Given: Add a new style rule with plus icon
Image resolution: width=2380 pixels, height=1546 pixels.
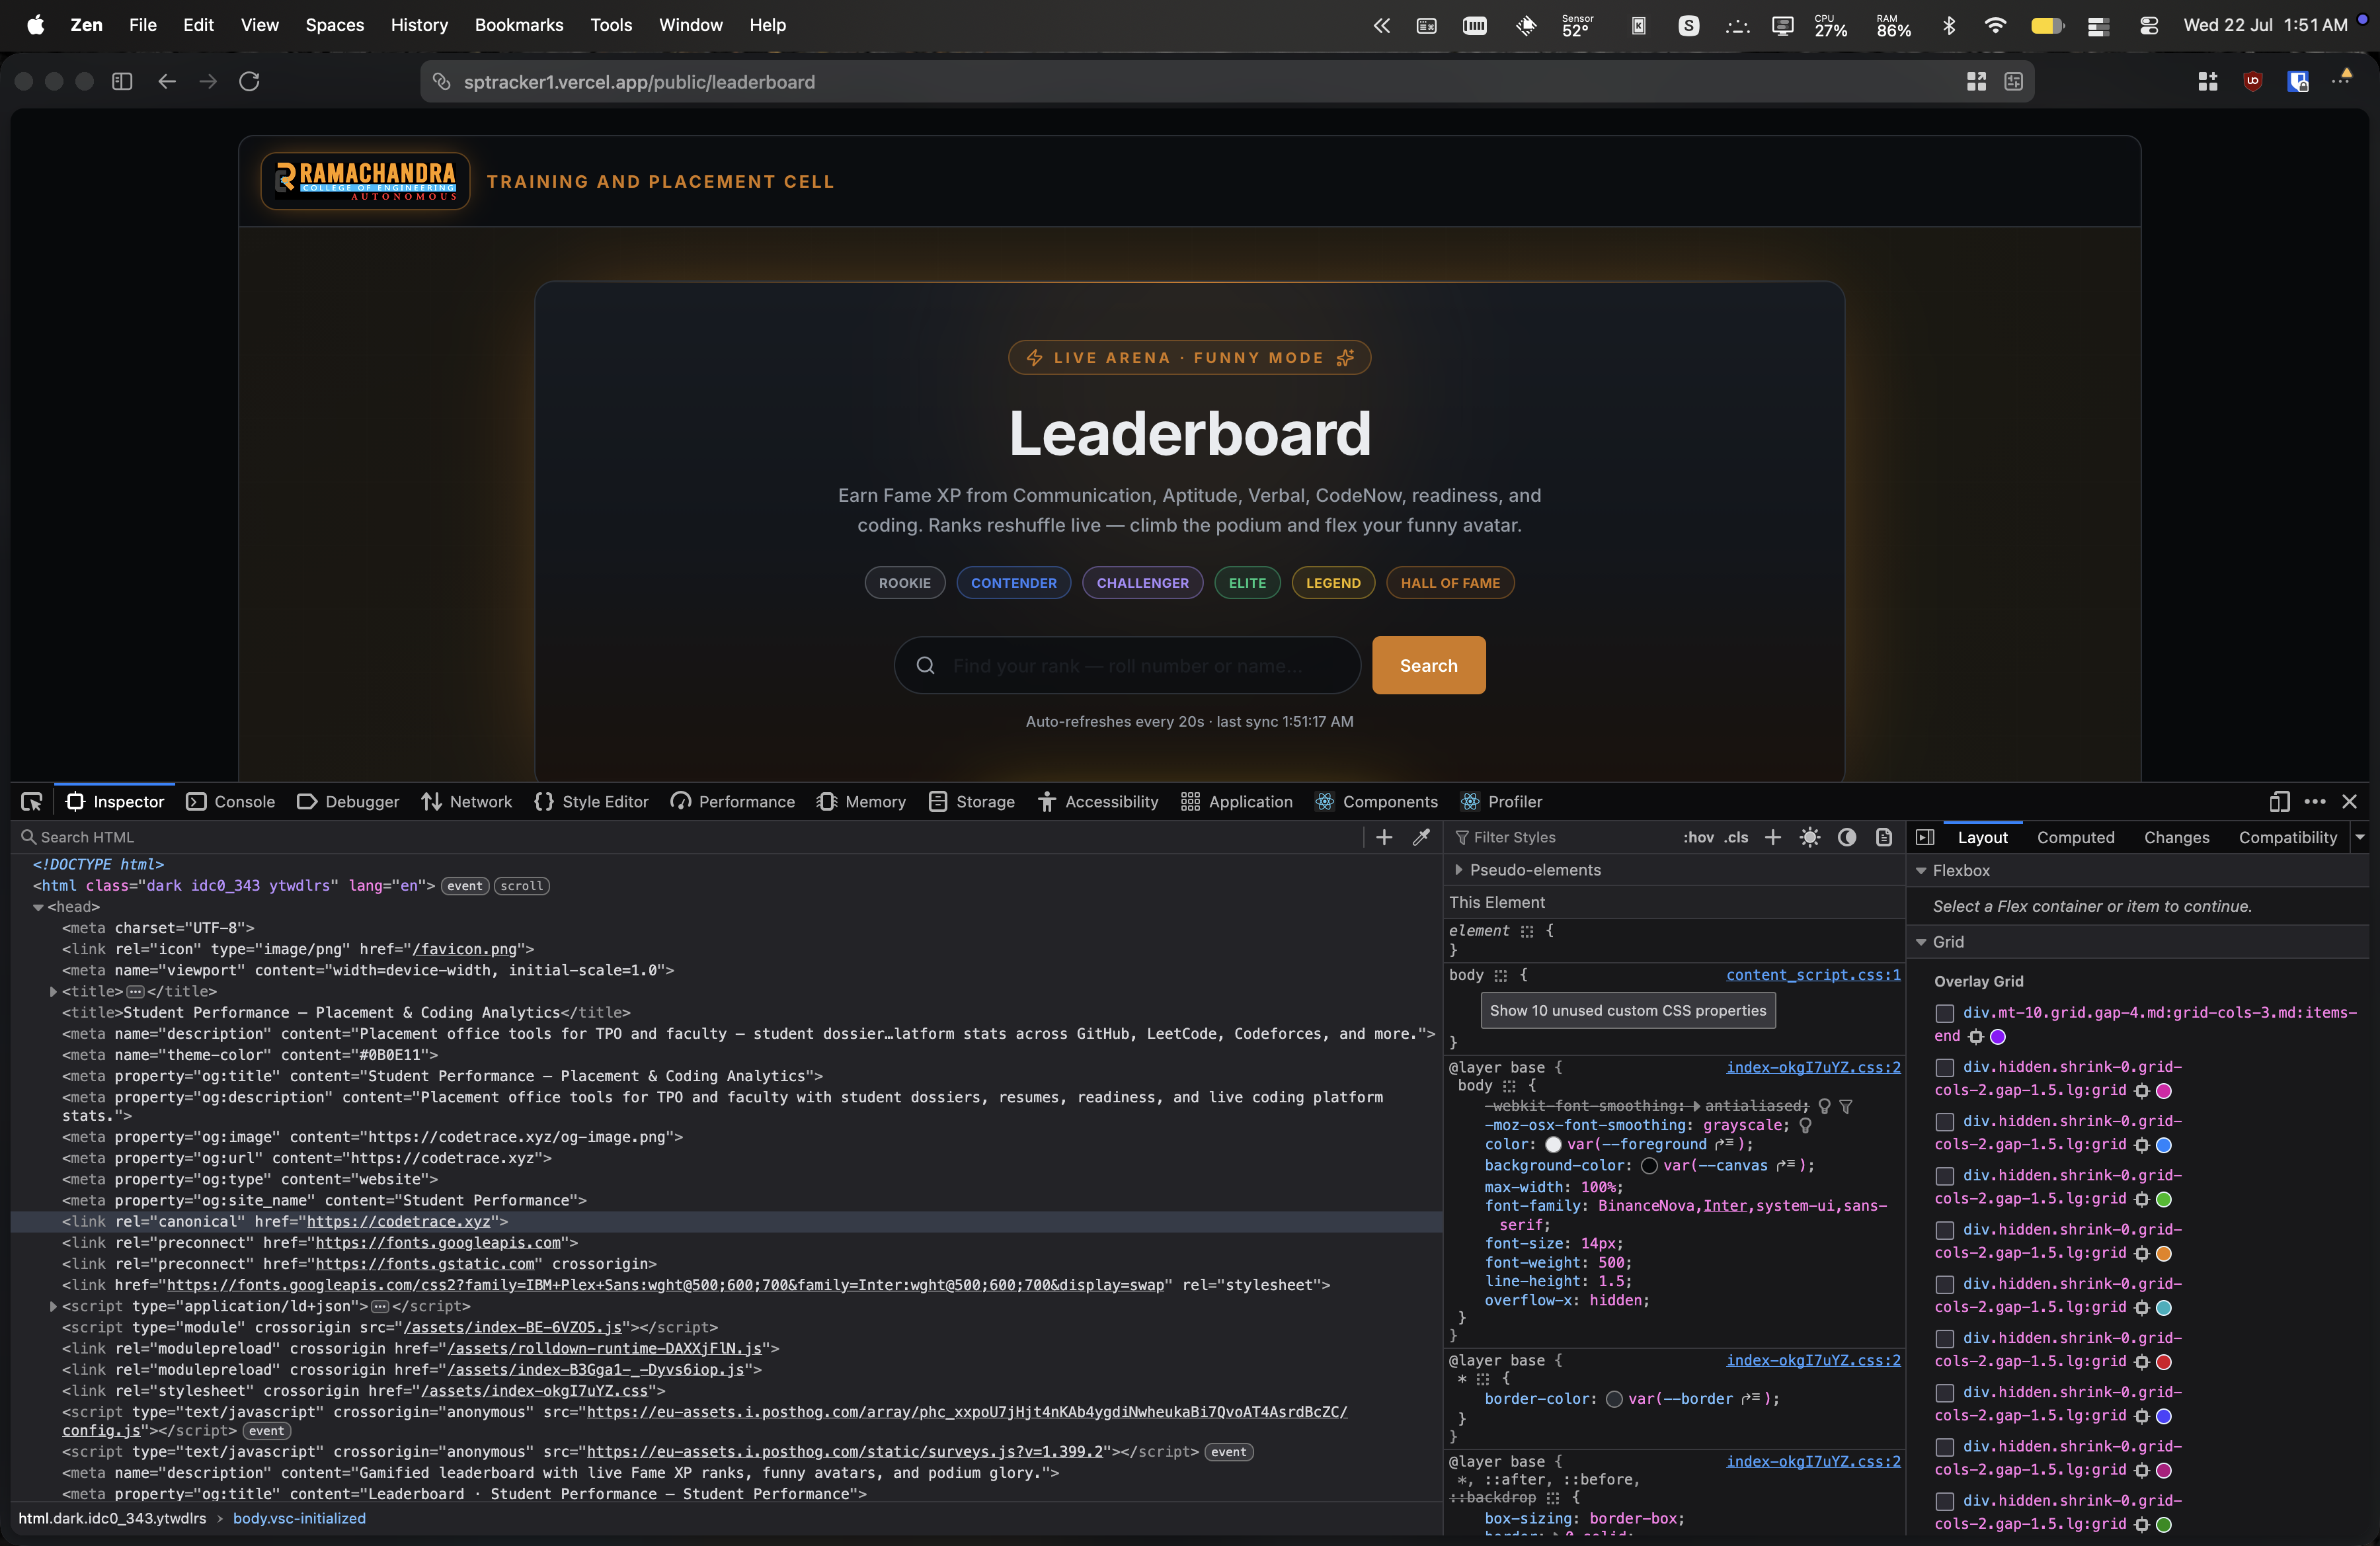Looking at the screenshot, I should (x=1773, y=837).
